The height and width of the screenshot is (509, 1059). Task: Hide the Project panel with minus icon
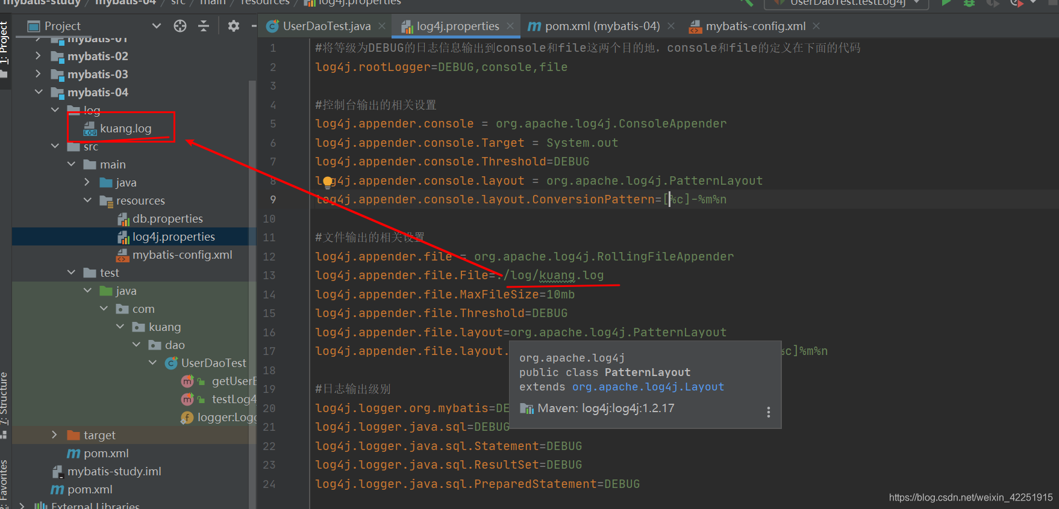[254, 26]
